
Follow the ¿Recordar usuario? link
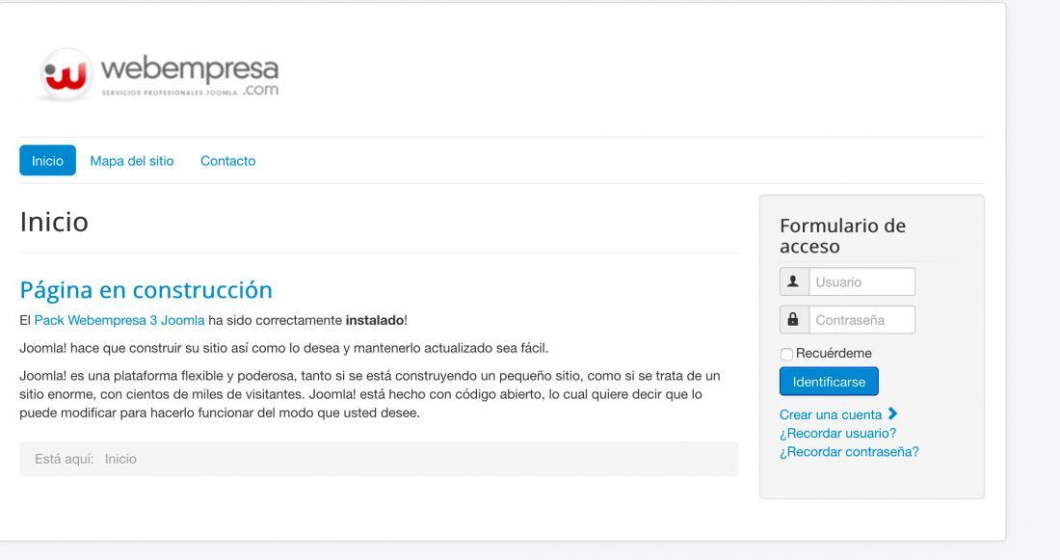[837, 433]
